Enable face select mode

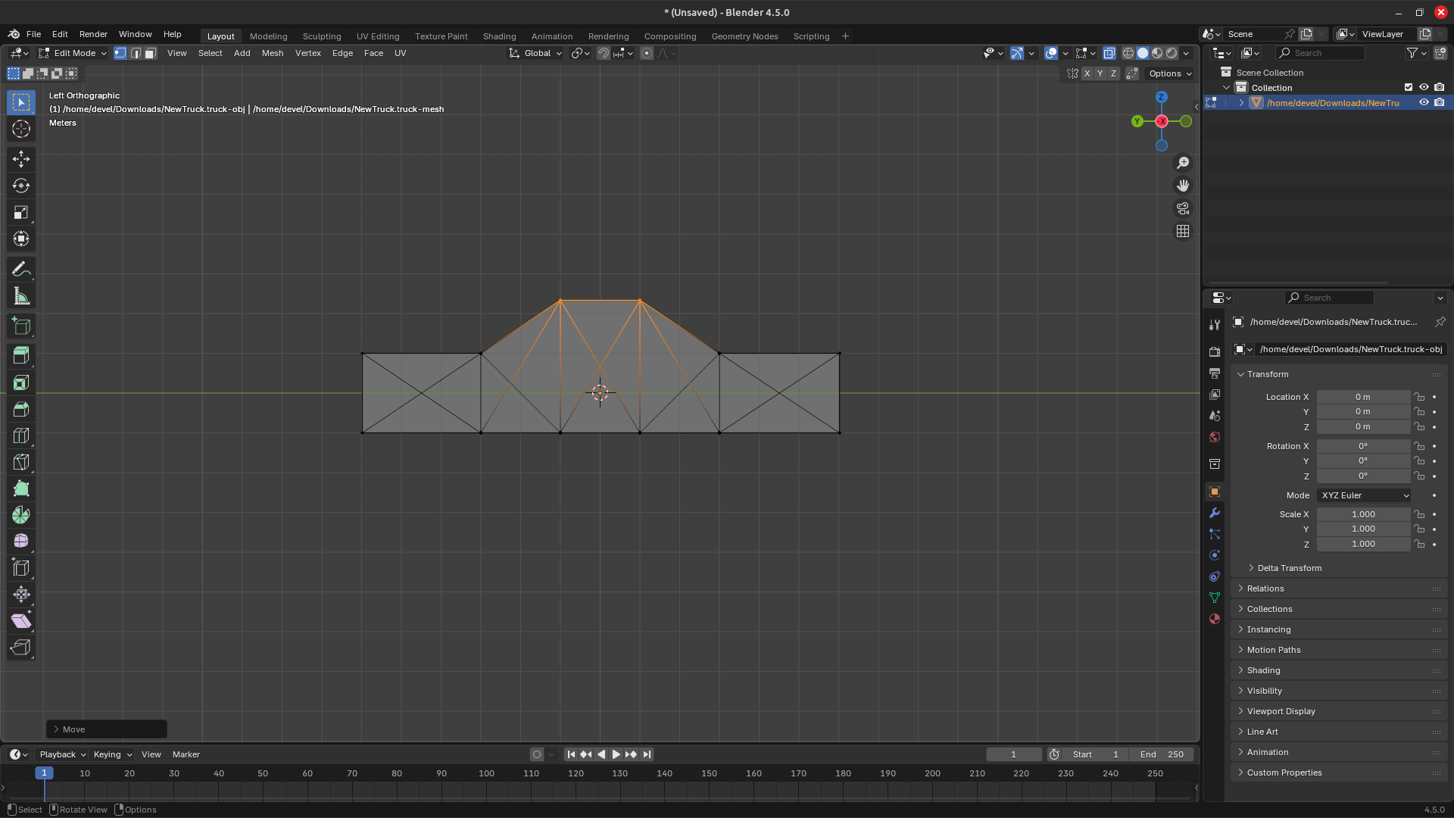[151, 53]
